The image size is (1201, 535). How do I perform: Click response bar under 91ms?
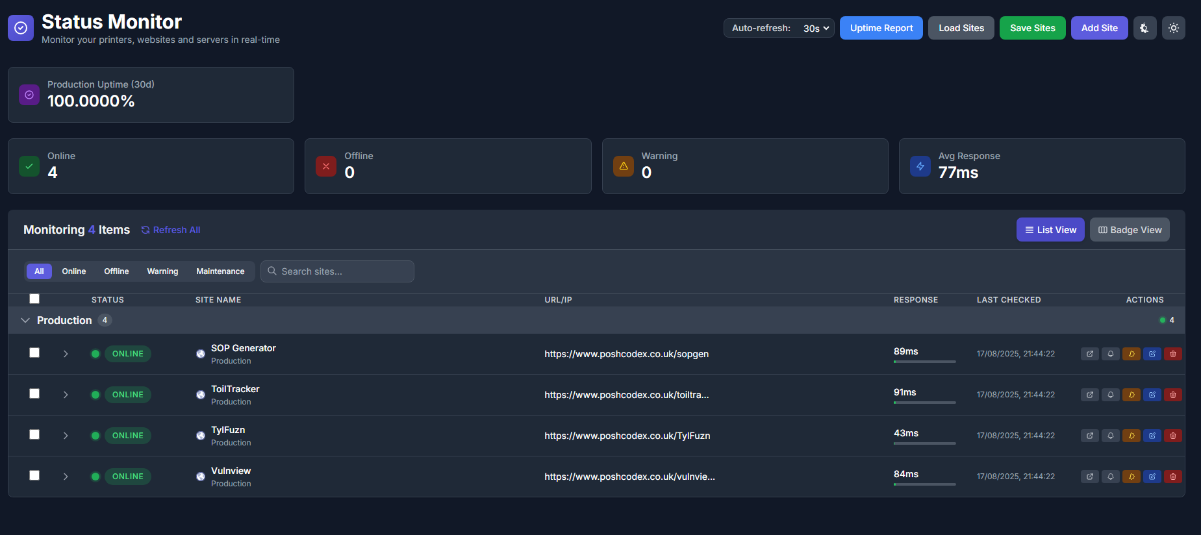point(925,403)
